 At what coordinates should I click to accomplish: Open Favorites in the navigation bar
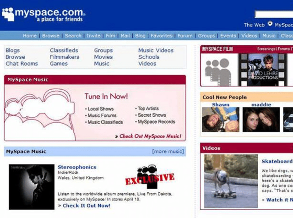[x=162, y=36]
